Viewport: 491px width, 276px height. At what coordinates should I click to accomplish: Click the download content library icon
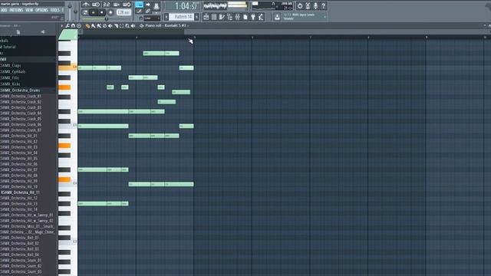point(277,17)
